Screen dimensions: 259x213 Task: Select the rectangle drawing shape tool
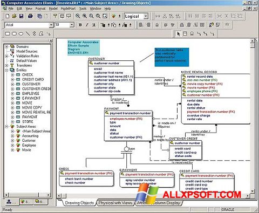coord(8,33)
